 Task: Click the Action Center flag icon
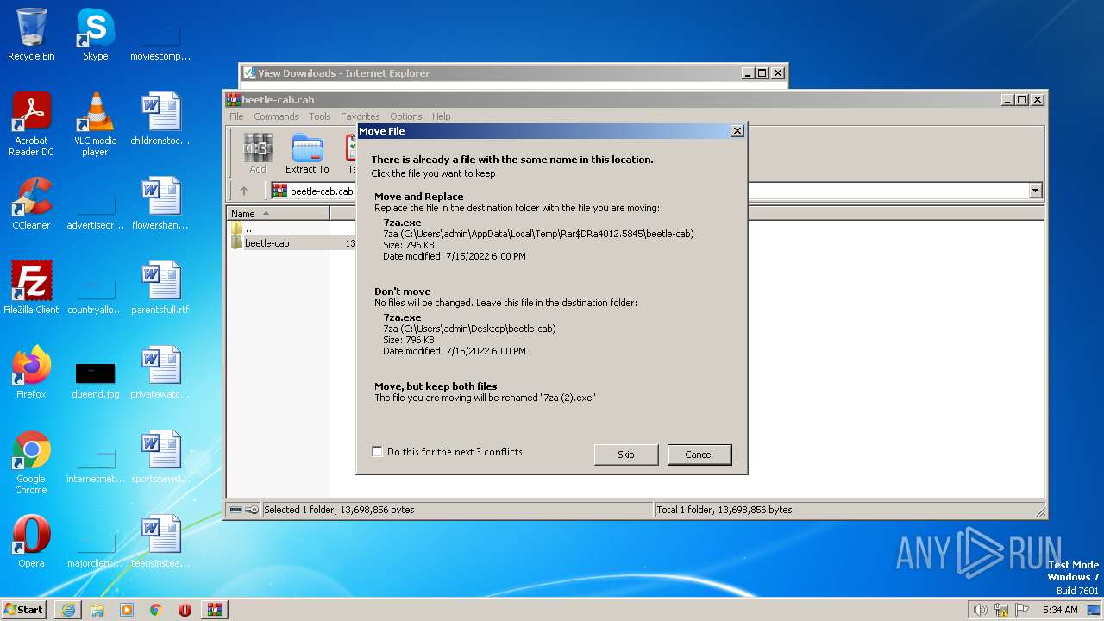pyautogui.click(x=1022, y=610)
